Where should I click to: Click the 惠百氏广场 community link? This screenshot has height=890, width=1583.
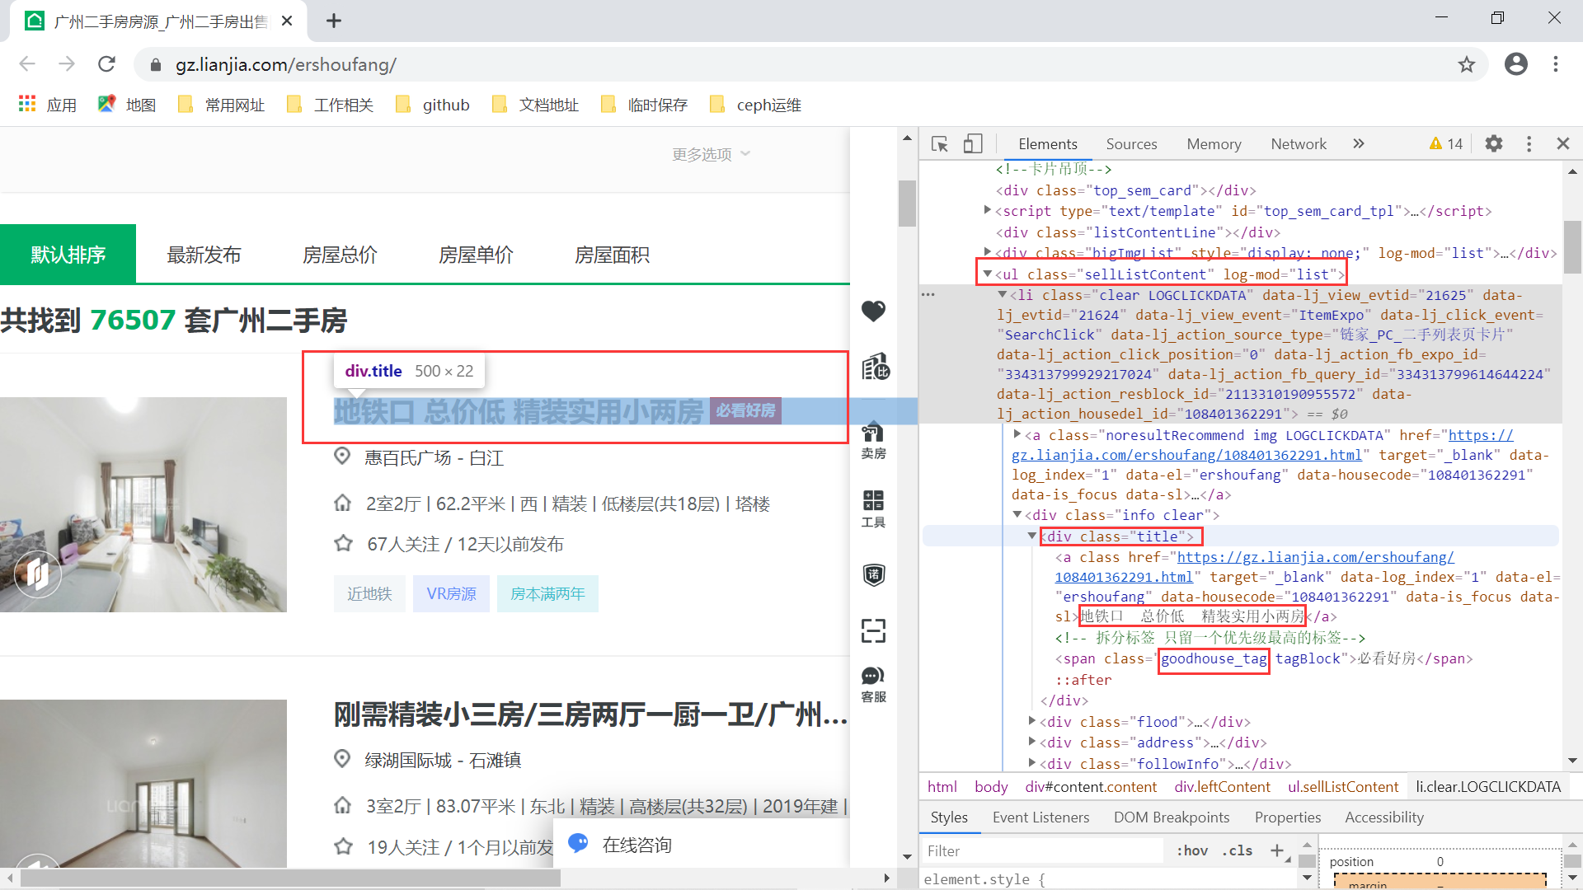[407, 457]
